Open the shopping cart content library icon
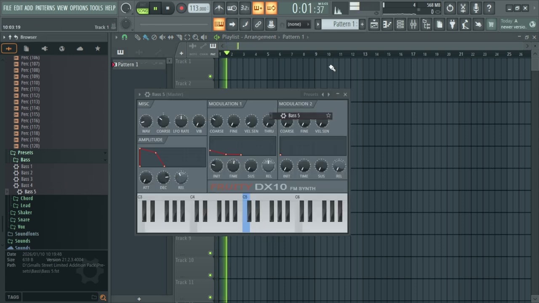This screenshot has height=303, width=539. tap(491, 24)
